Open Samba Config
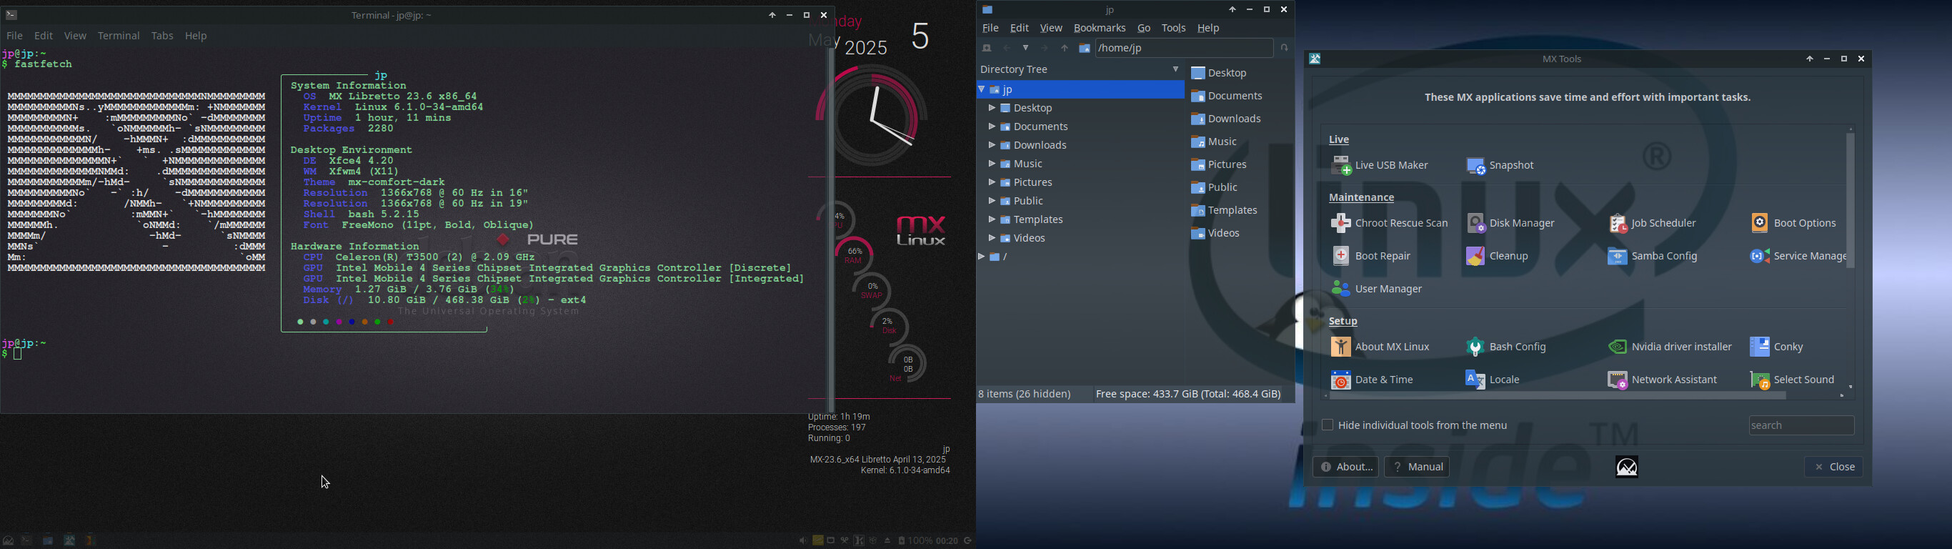Screen dimensions: 1952x549 [1653, 257]
